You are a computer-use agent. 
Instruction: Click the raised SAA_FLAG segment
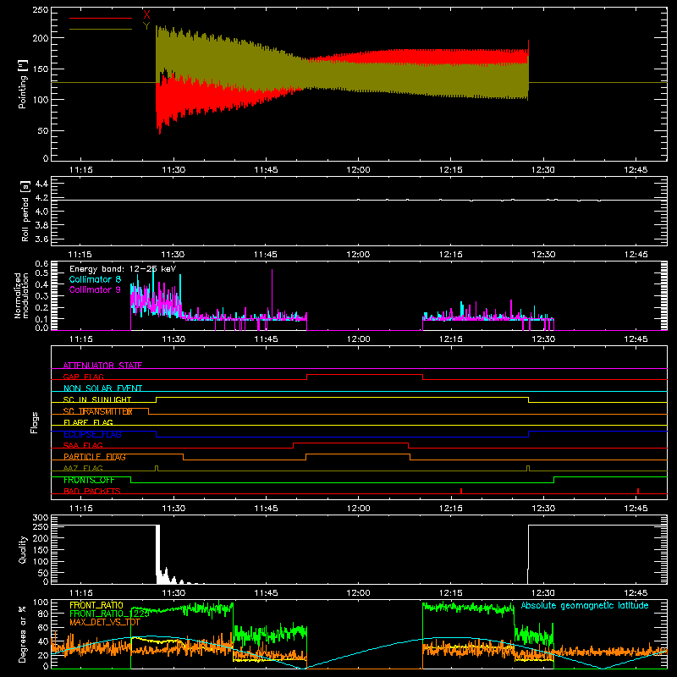pos(351,443)
